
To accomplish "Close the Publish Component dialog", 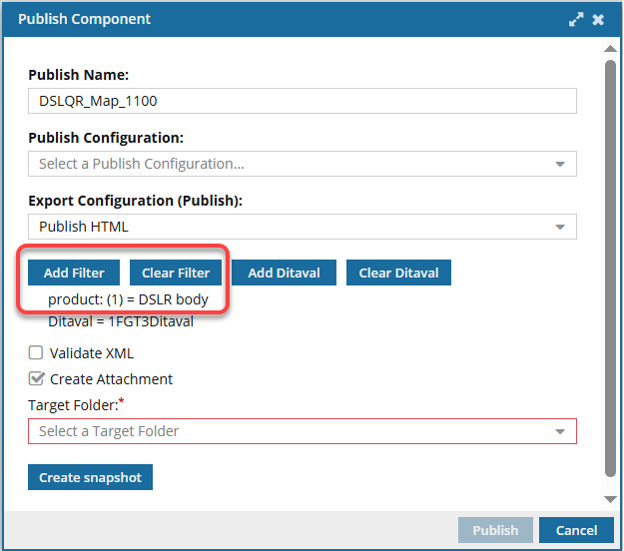I will (598, 19).
